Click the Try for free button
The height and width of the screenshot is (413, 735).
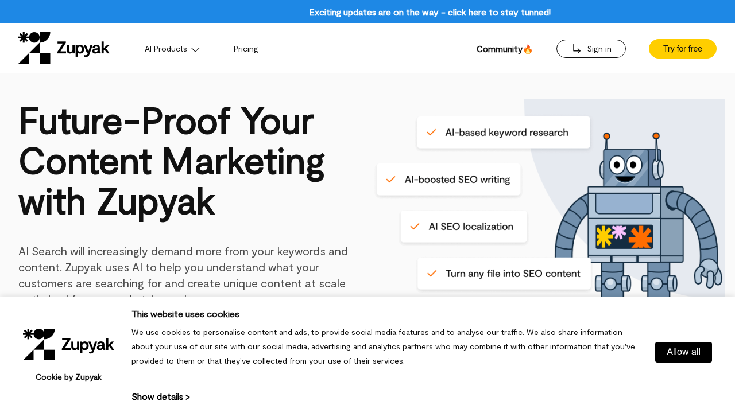(x=682, y=48)
